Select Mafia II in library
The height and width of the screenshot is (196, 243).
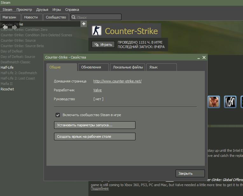pos(6,84)
